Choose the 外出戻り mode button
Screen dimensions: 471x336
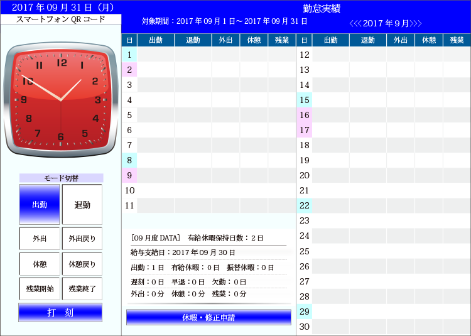[x=82, y=239]
